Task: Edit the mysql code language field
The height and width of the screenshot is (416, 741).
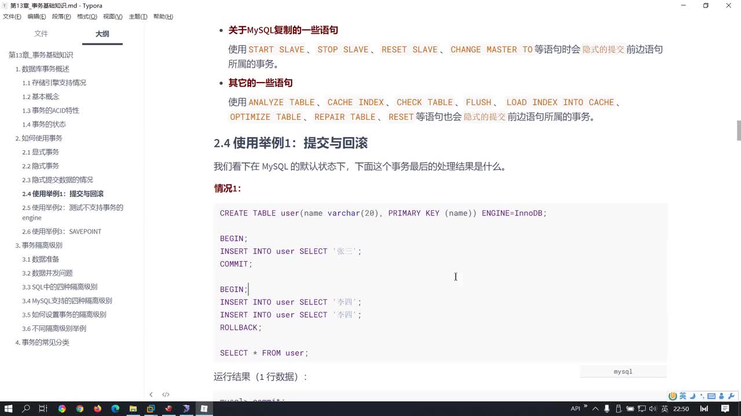Action: coord(623,372)
